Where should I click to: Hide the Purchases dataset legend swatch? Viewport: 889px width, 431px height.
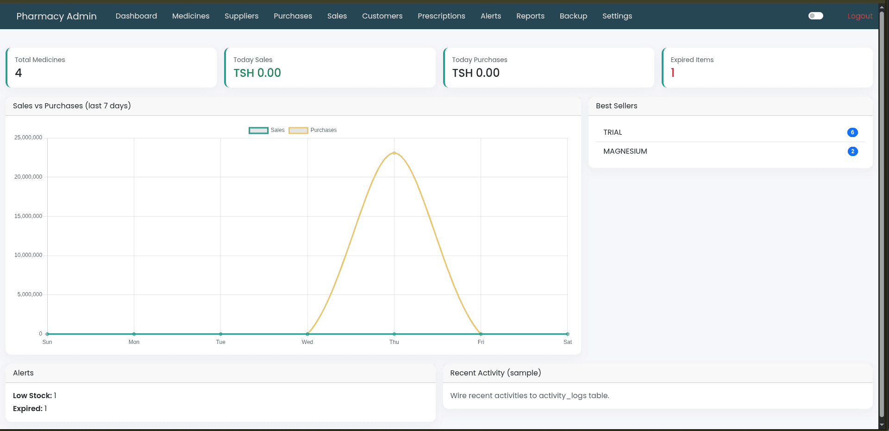click(298, 131)
